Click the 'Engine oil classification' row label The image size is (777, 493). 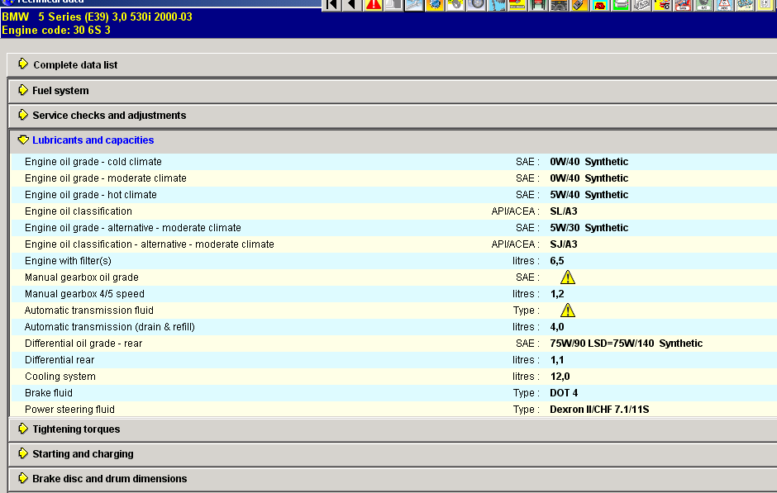(x=79, y=211)
